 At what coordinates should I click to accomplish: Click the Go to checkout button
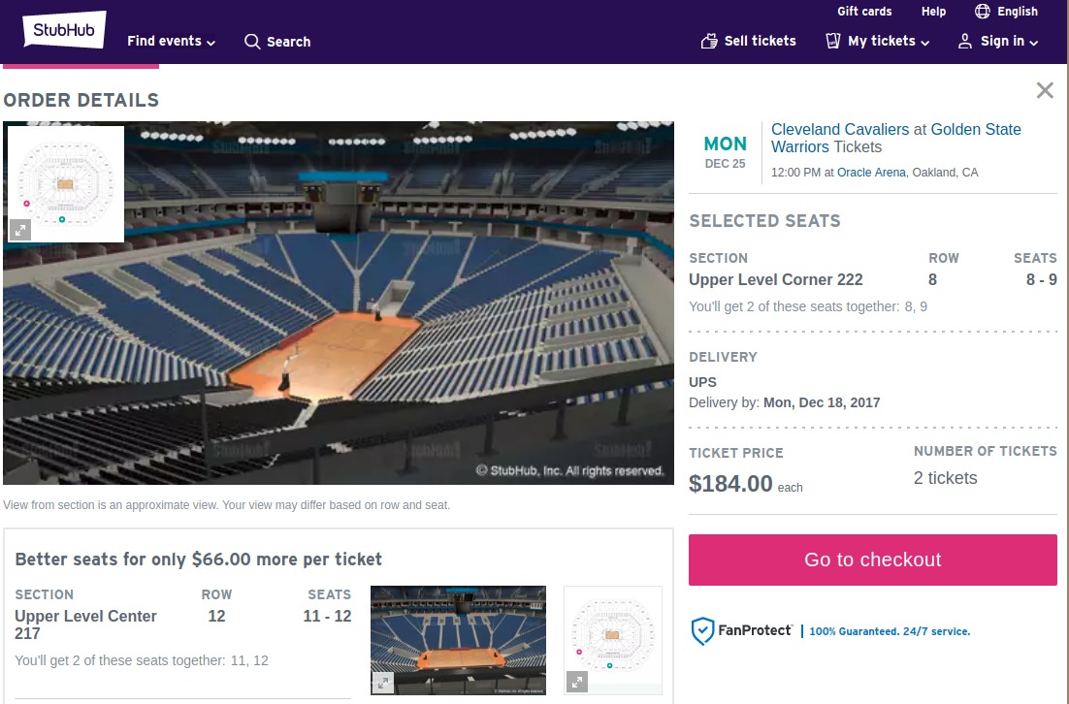click(872, 560)
